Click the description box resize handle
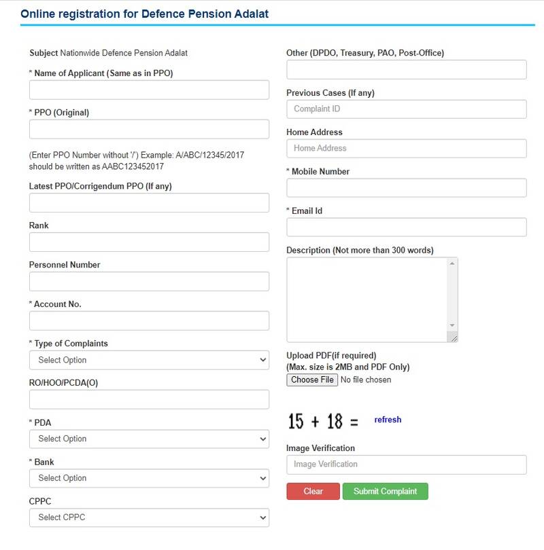Screen dimensions: 544x550 pos(454,338)
